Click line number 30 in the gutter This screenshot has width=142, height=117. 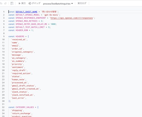[x=3, y=101]
